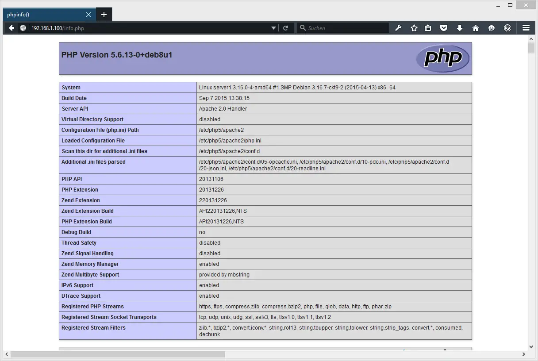
Task: Open the URL history dropdown arrow
Action: tap(273, 28)
